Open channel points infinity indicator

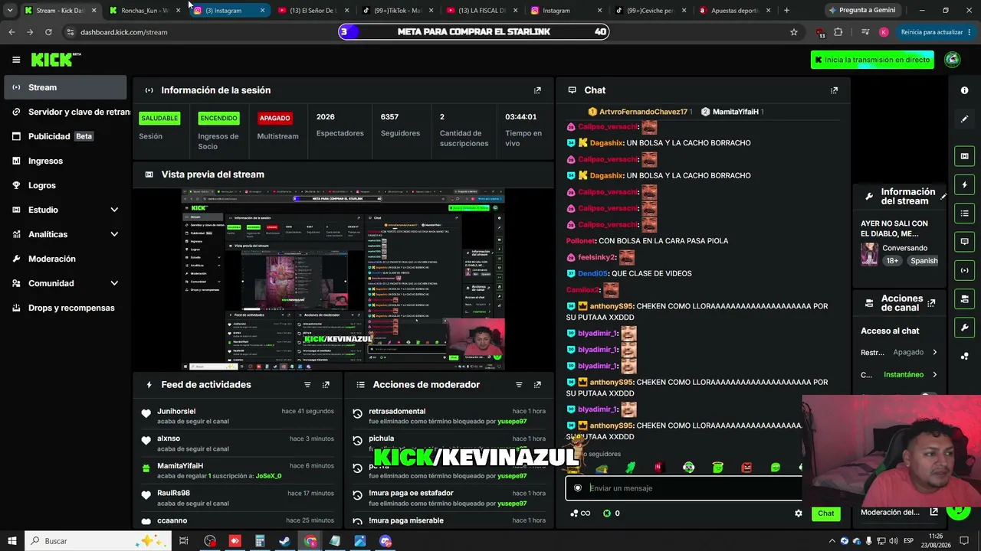click(x=581, y=514)
